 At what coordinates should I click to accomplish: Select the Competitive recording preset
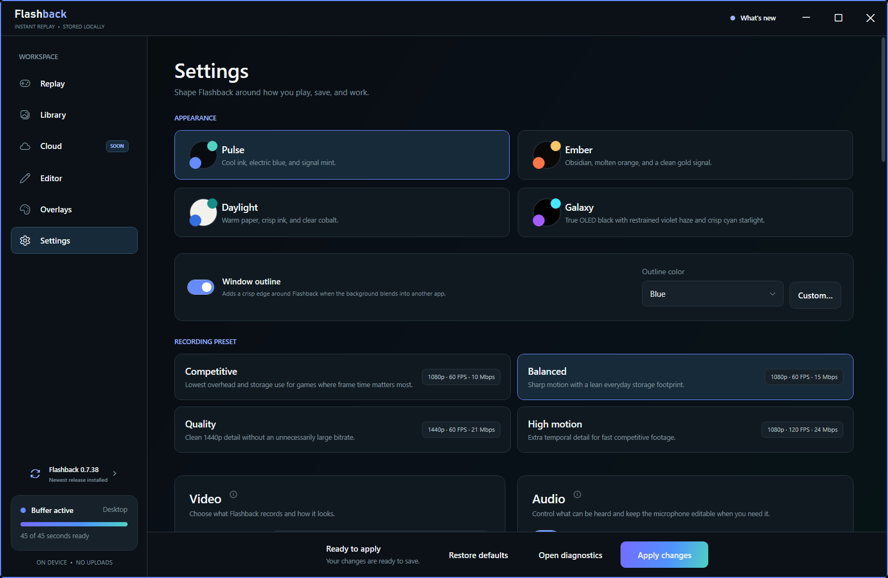point(342,377)
